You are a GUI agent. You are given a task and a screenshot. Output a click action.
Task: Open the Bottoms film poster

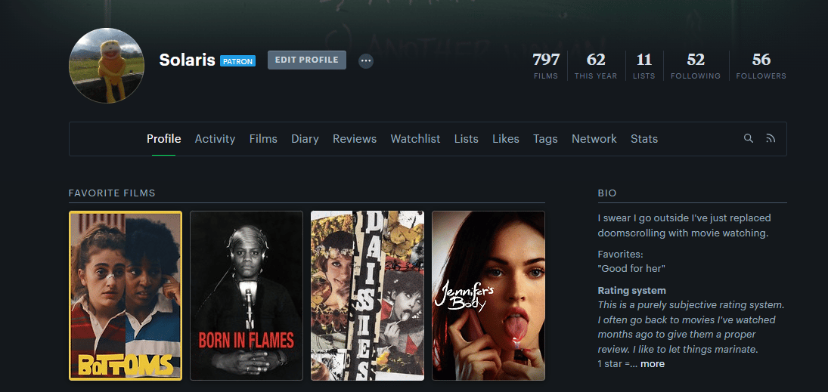pyautogui.click(x=126, y=295)
